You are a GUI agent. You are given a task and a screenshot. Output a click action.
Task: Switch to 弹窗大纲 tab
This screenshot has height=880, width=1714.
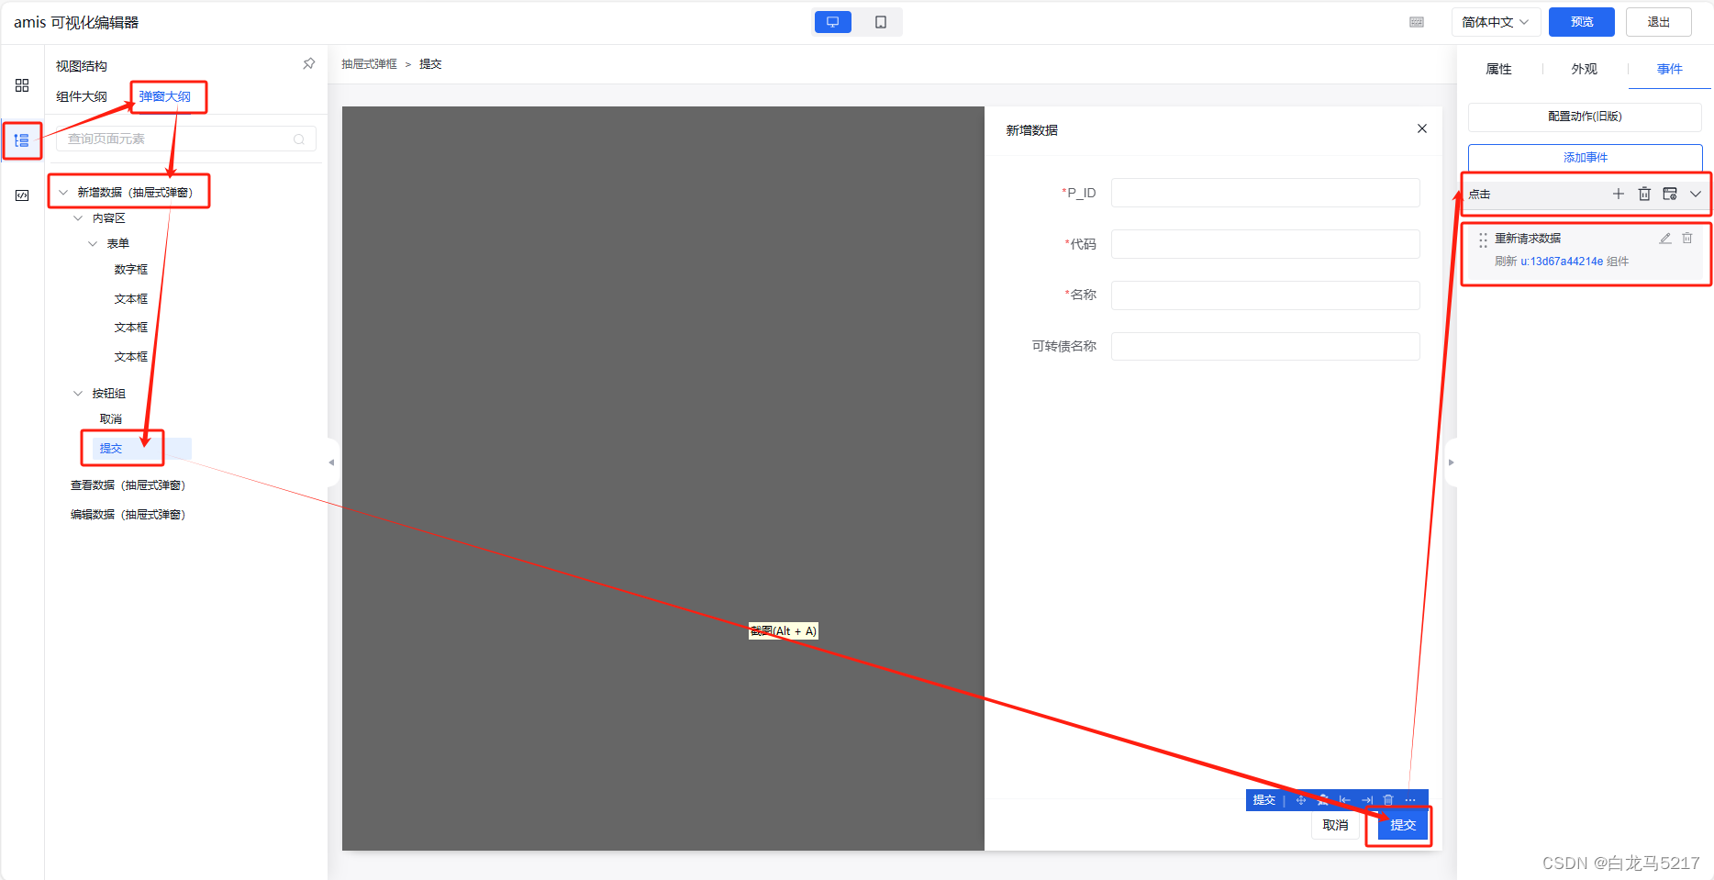click(x=165, y=96)
